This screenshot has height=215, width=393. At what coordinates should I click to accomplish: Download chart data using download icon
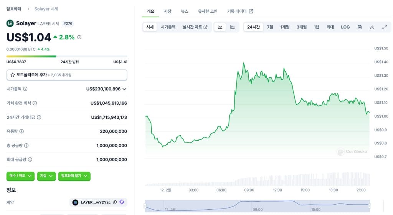(372, 27)
